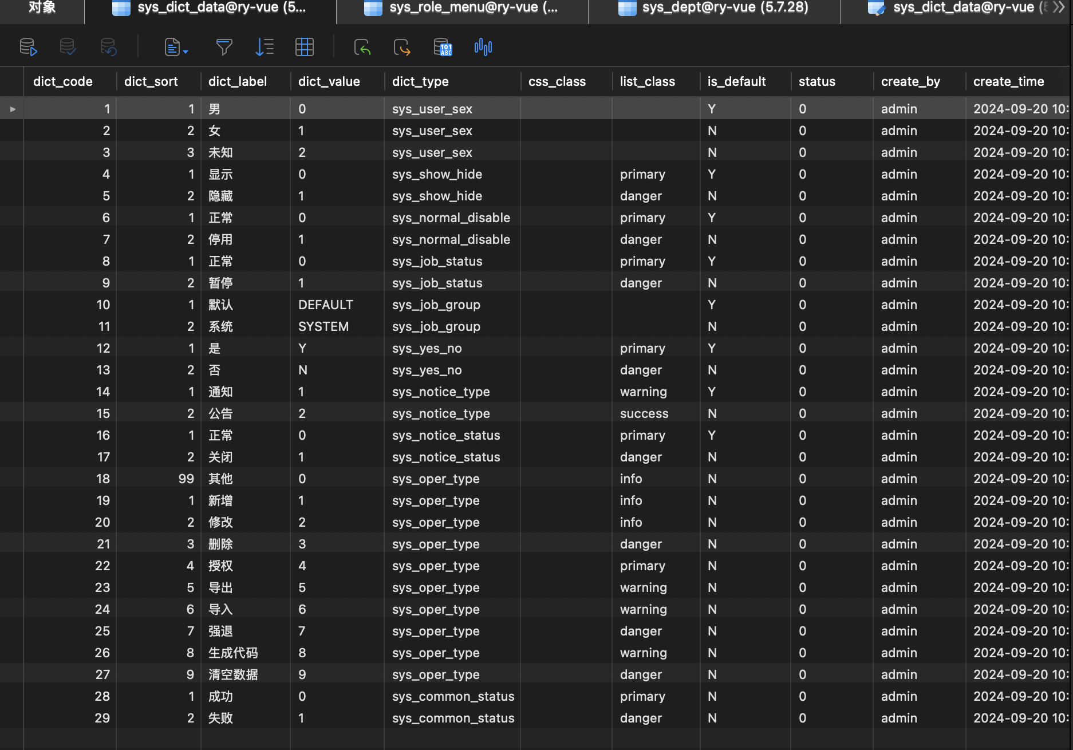
Task: Select the cell with label 男
Action: 246,109
